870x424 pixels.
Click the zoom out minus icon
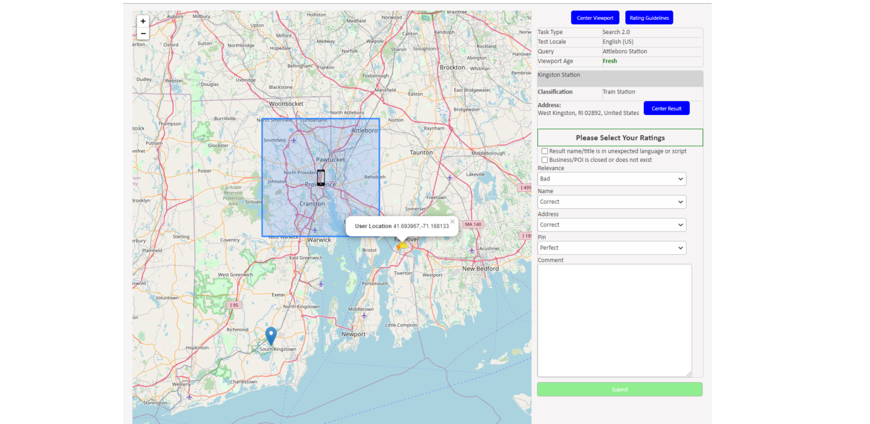(143, 33)
